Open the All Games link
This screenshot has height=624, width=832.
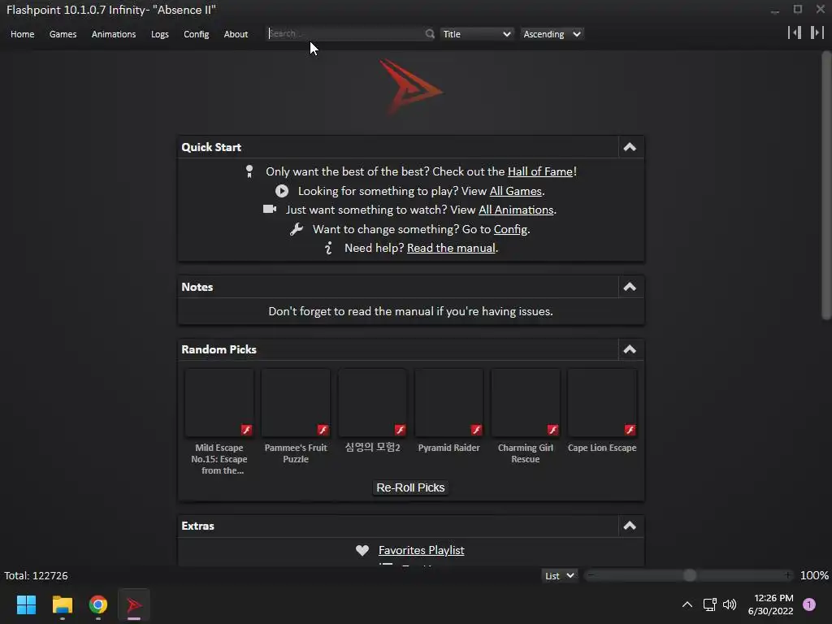point(515,191)
